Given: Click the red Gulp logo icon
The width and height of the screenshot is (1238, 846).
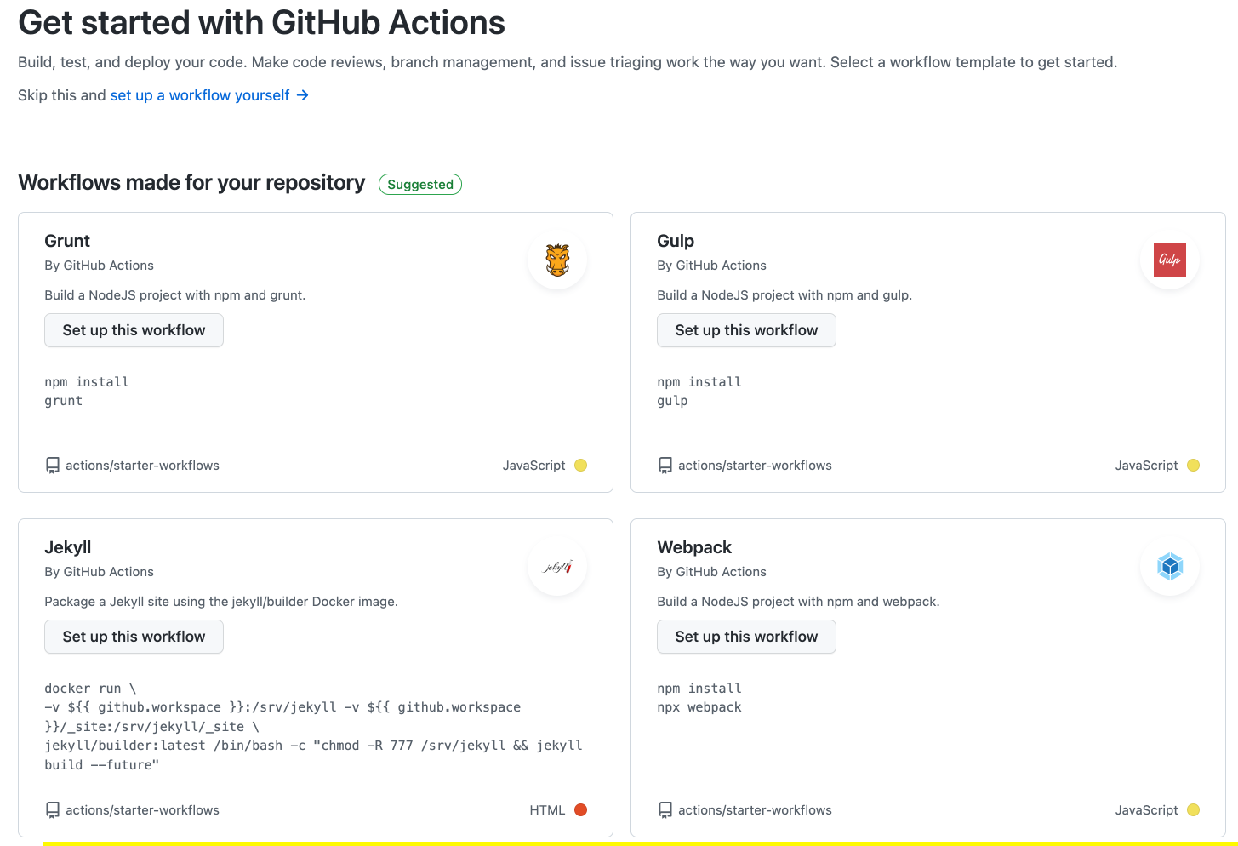Looking at the screenshot, I should tap(1170, 260).
